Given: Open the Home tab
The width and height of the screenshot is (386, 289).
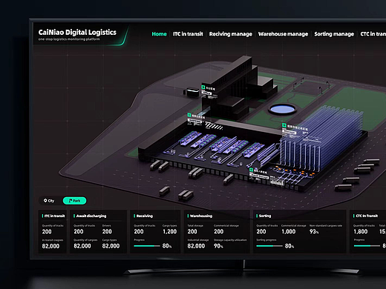Looking at the screenshot, I should pyautogui.click(x=159, y=34).
